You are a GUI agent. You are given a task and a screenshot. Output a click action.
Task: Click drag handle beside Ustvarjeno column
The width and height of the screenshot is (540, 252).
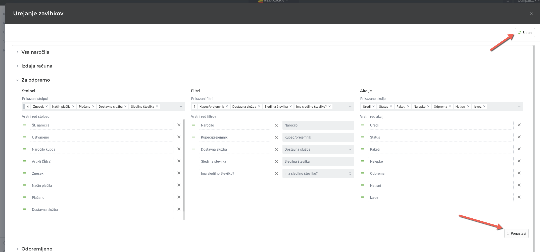pos(24,137)
